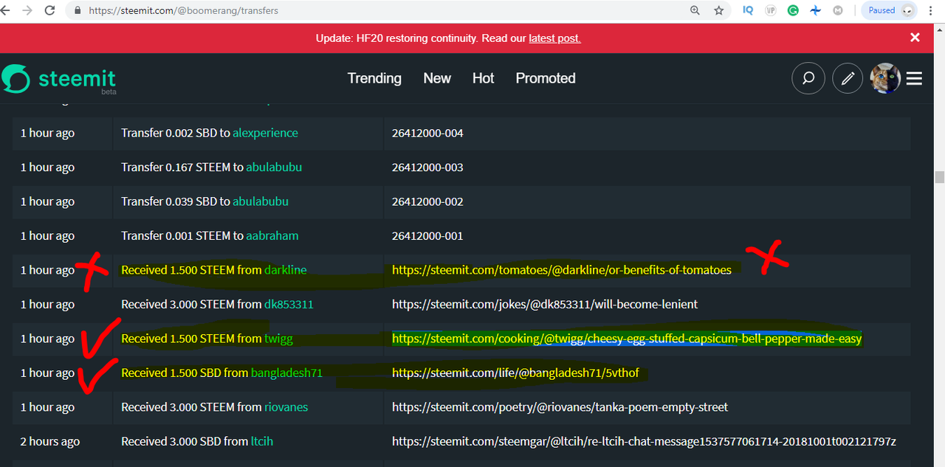Click the page vertical scrollbar thumb
The width and height of the screenshot is (945, 467).
click(939, 177)
